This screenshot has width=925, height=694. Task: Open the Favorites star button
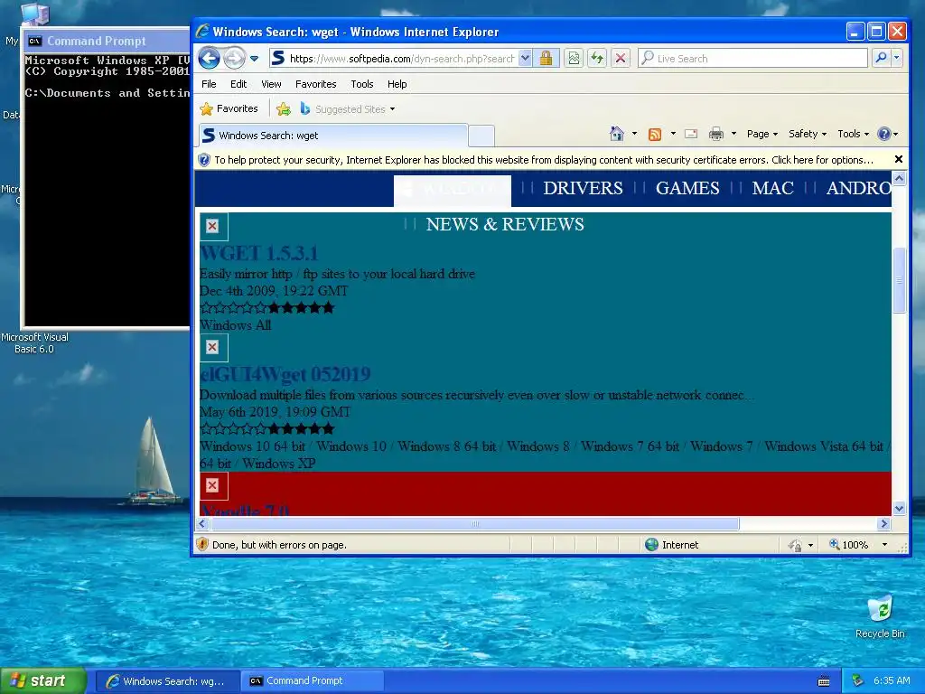[x=229, y=108]
